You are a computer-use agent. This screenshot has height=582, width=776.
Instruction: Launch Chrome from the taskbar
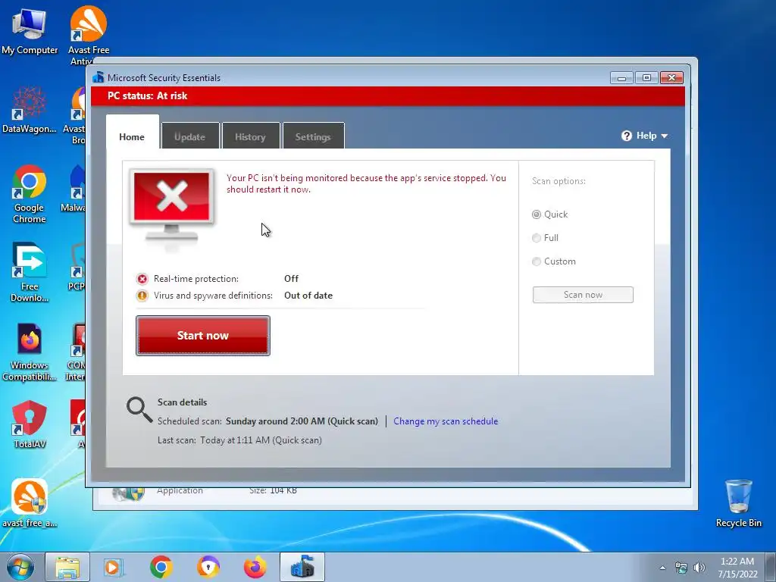(161, 567)
